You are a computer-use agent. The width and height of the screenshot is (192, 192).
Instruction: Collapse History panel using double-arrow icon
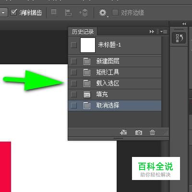pos(152,32)
